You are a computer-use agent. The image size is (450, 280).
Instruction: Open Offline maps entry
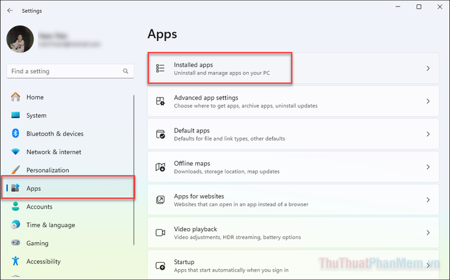293,167
